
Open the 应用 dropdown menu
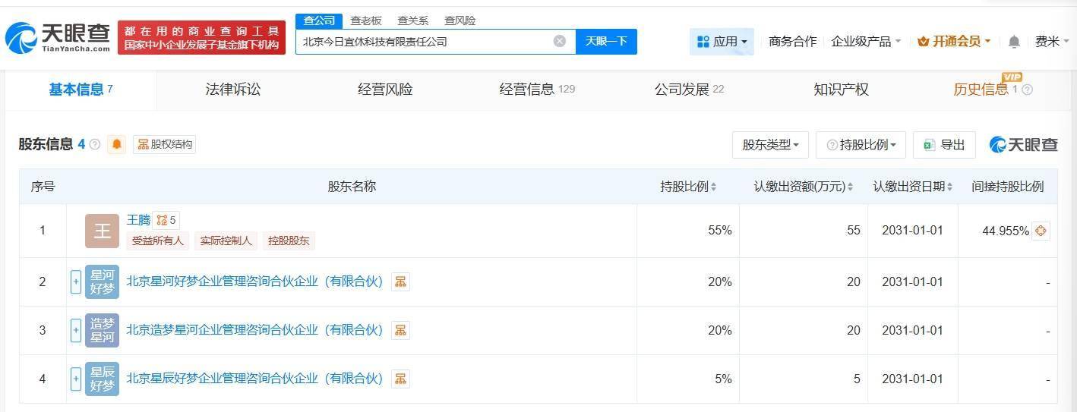point(722,42)
